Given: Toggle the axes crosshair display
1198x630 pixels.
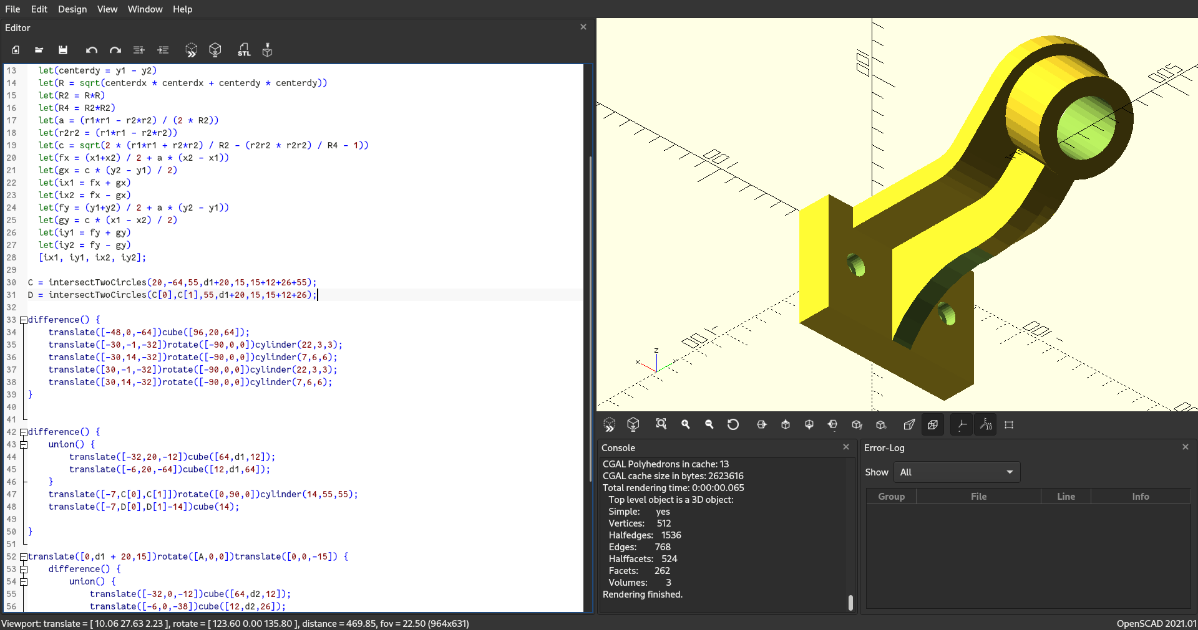Looking at the screenshot, I should [x=961, y=424].
